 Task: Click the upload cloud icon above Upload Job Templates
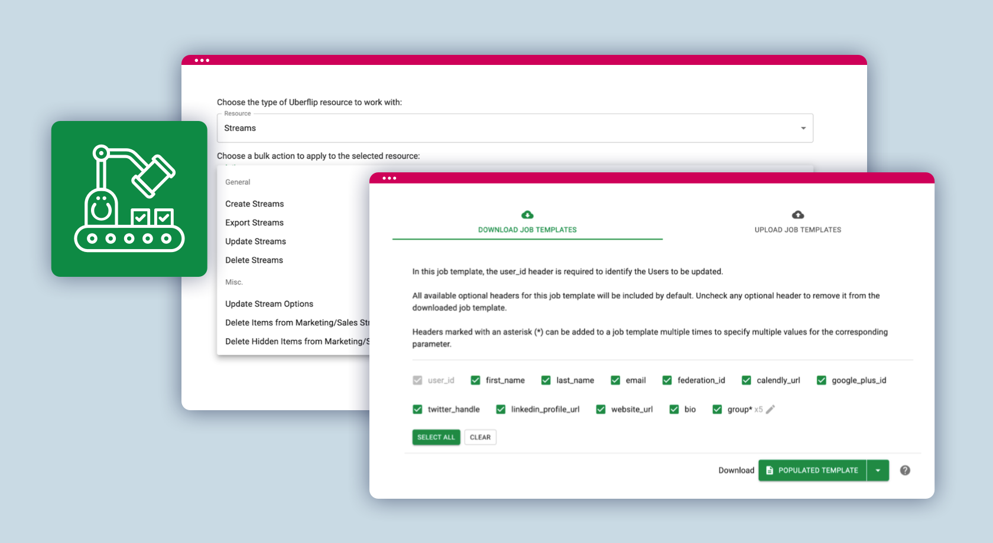click(x=797, y=215)
